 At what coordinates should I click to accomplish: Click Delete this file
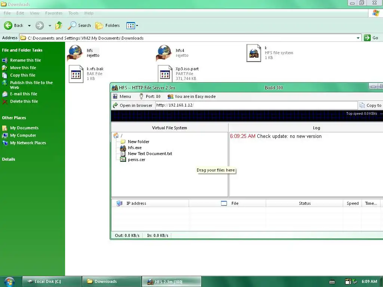[x=24, y=101]
